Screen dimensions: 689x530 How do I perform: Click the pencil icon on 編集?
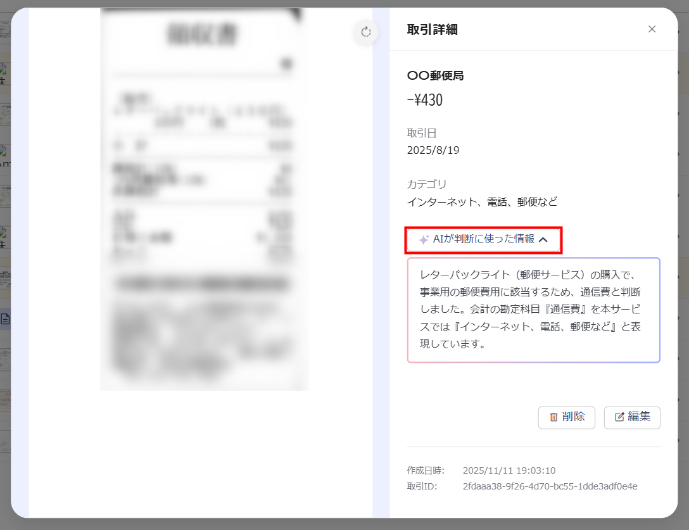pyautogui.click(x=619, y=417)
